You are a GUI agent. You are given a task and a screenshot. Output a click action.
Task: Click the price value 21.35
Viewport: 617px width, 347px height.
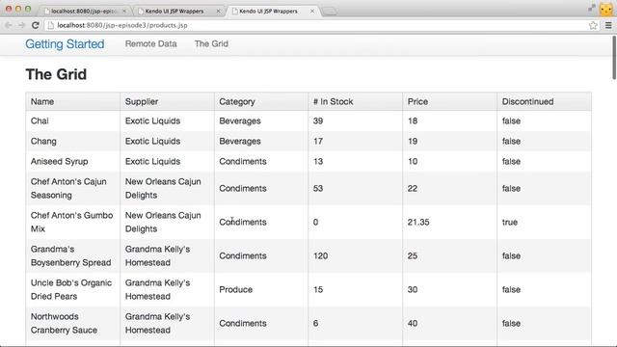[x=418, y=222]
